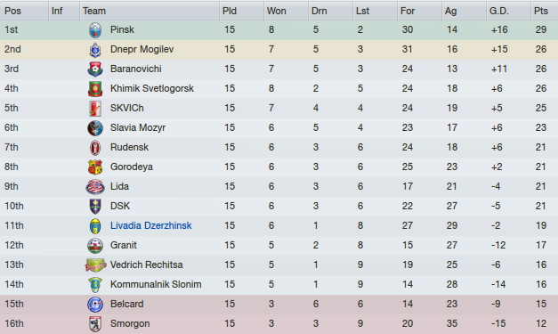Click the Belcard circular badge
Image resolution: width=558 pixels, height=334 pixels.
[x=95, y=304]
